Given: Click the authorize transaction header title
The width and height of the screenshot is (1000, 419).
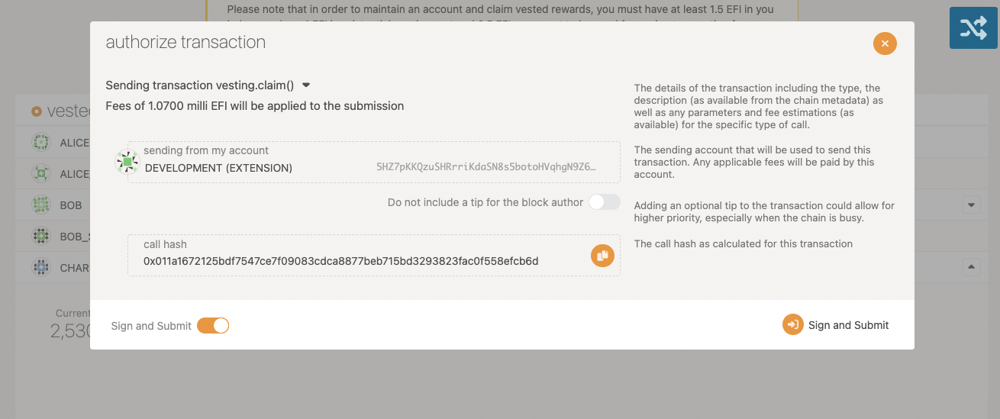Looking at the screenshot, I should (x=185, y=42).
